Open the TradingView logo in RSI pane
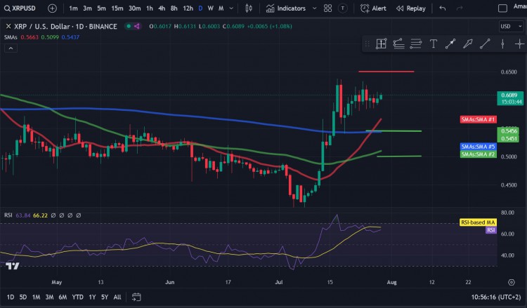Image resolution: width=527 pixels, height=308 pixels. pyautogui.click(x=13, y=266)
